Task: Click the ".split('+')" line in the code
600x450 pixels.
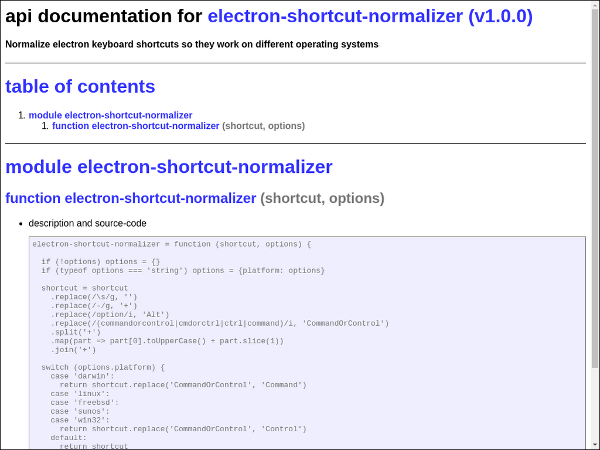Action: coord(76,332)
